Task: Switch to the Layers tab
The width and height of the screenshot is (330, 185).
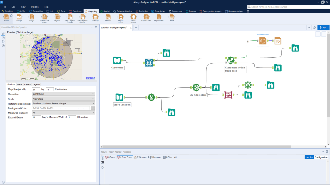Action: point(27,84)
